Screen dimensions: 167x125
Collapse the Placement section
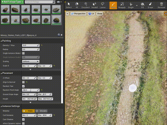pyautogui.click(x=1, y=73)
